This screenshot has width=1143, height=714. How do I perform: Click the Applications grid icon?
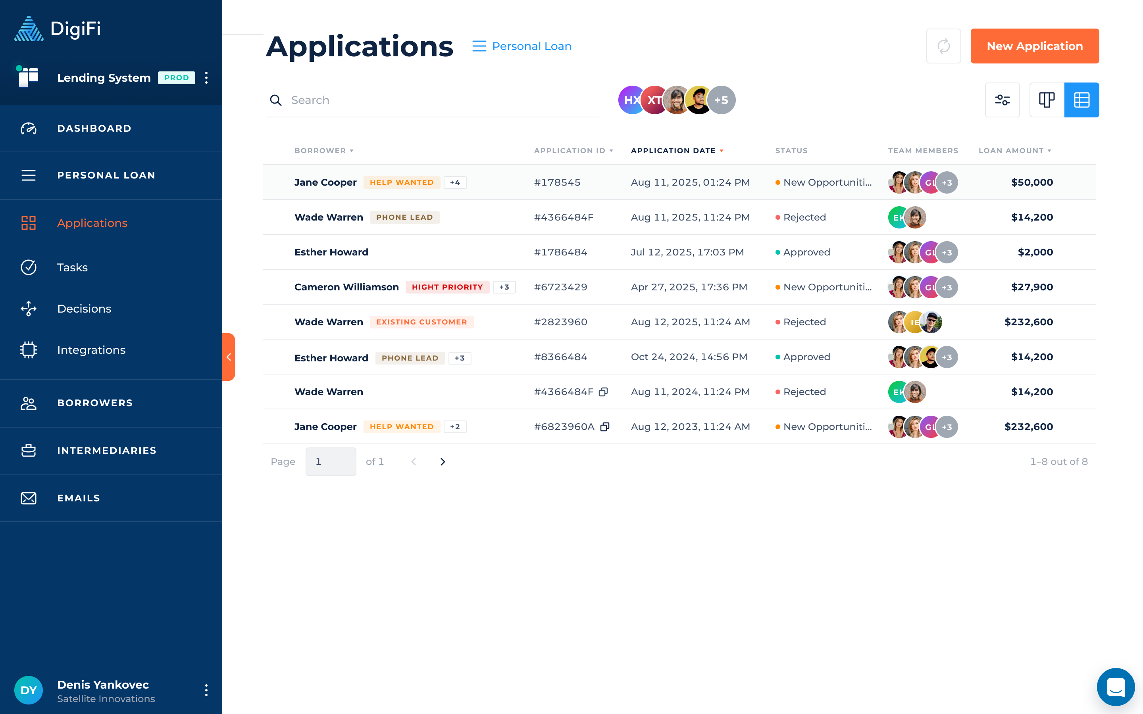[28, 223]
